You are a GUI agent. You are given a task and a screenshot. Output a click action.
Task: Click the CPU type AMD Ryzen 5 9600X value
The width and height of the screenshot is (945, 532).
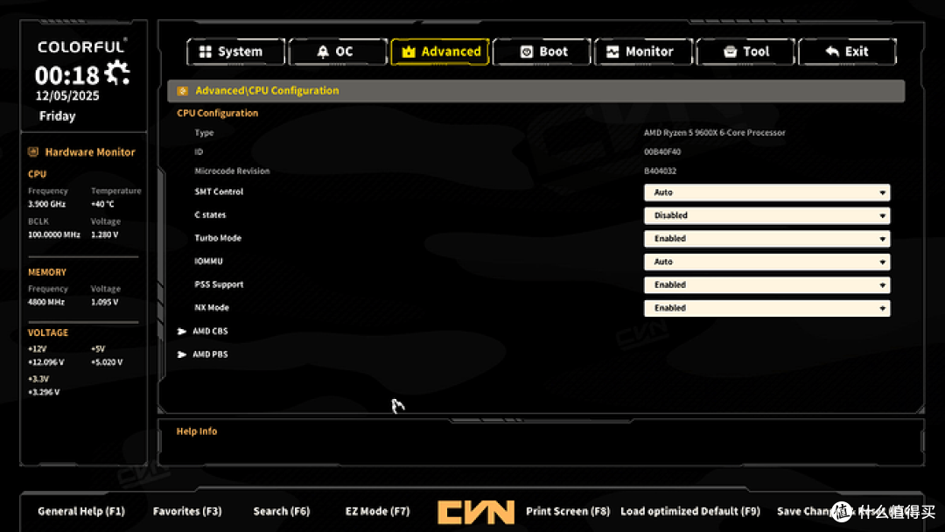[x=714, y=132]
